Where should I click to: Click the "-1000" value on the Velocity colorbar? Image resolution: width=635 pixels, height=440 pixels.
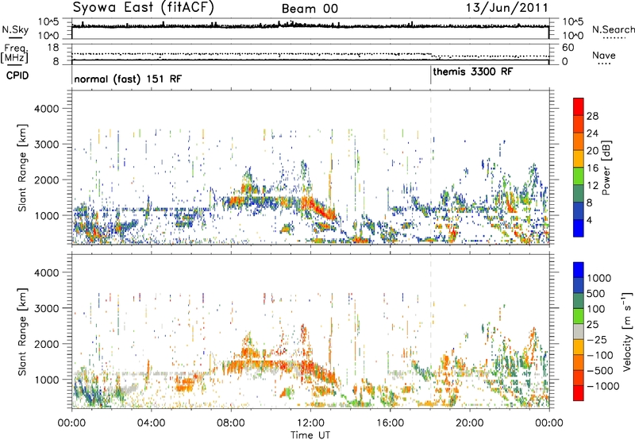pyautogui.click(x=603, y=386)
